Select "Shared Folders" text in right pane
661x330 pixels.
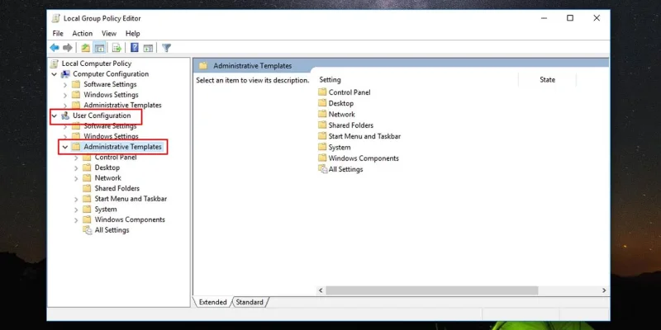coord(350,125)
